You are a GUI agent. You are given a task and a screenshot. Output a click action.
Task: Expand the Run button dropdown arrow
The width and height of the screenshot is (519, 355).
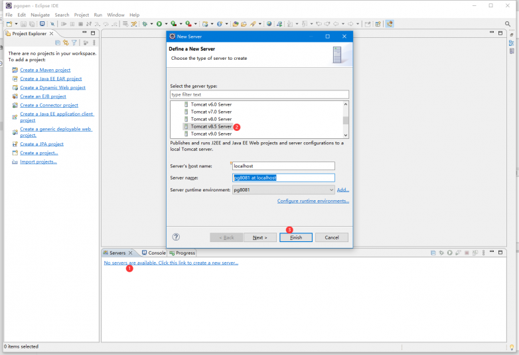point(165,24)
